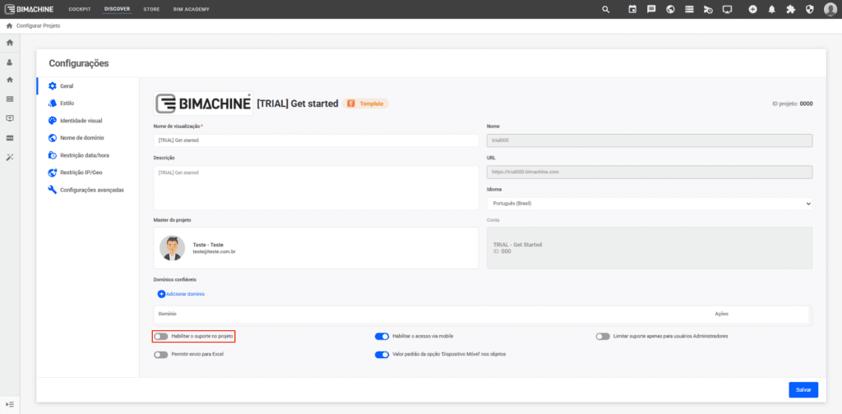
Task: Click the Salvar button
Action: pos(803,390)
